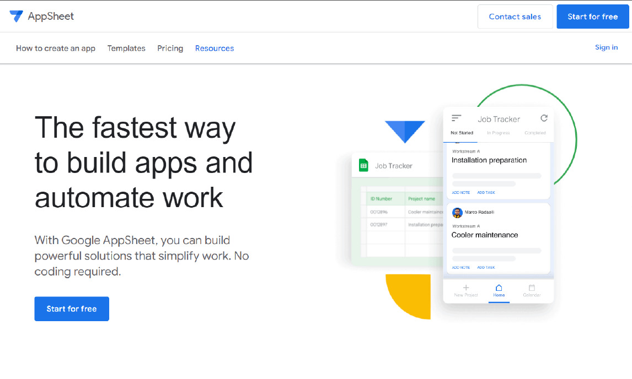Click the filter lines icon in Job Tracker app
This screenshot has width=632, height=379.
coord(456,118)
